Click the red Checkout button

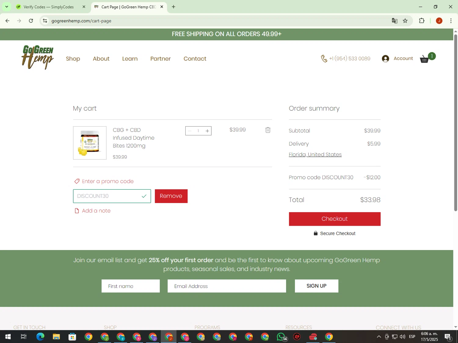click(335, 219)
